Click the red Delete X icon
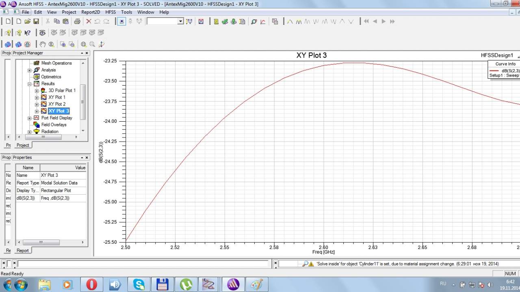 tap(89, 21)
